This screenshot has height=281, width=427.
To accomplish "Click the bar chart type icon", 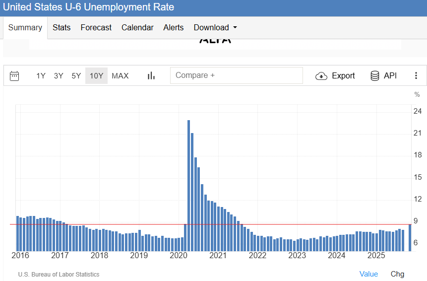I will 151,76.
